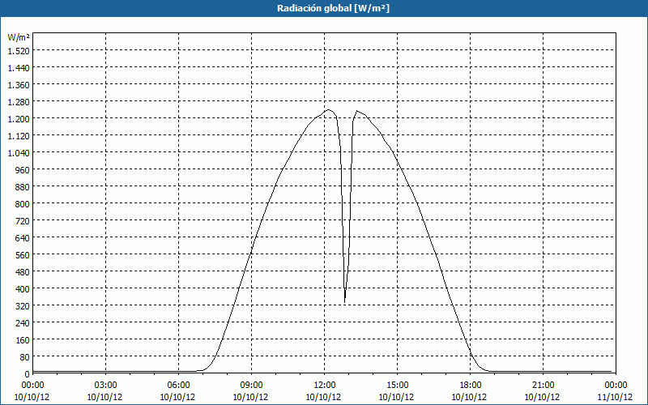Select the '00:00' label above '11/10/12'
648x405 pixels.
[616, 386]
